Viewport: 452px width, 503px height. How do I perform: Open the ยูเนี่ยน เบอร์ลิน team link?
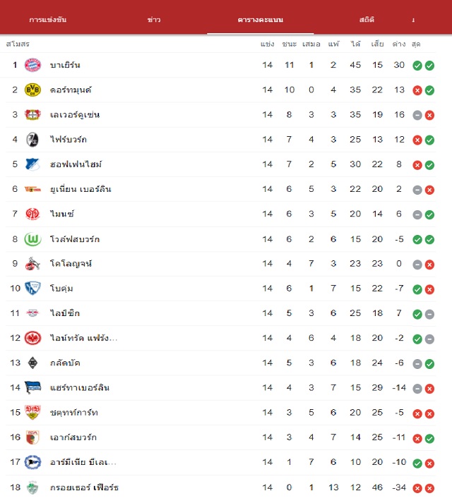point(81,189)
